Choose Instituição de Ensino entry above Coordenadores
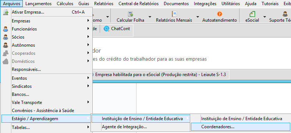Image resolution: width=291 pixels, height=133 pixels. pyautogui.click(x=241, y=119)
